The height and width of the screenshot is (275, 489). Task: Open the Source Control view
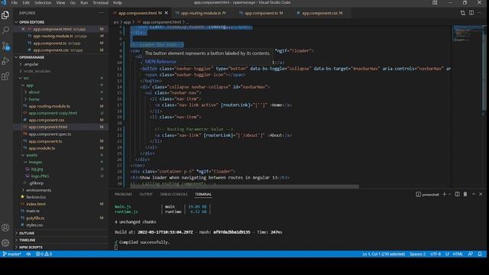5,46
